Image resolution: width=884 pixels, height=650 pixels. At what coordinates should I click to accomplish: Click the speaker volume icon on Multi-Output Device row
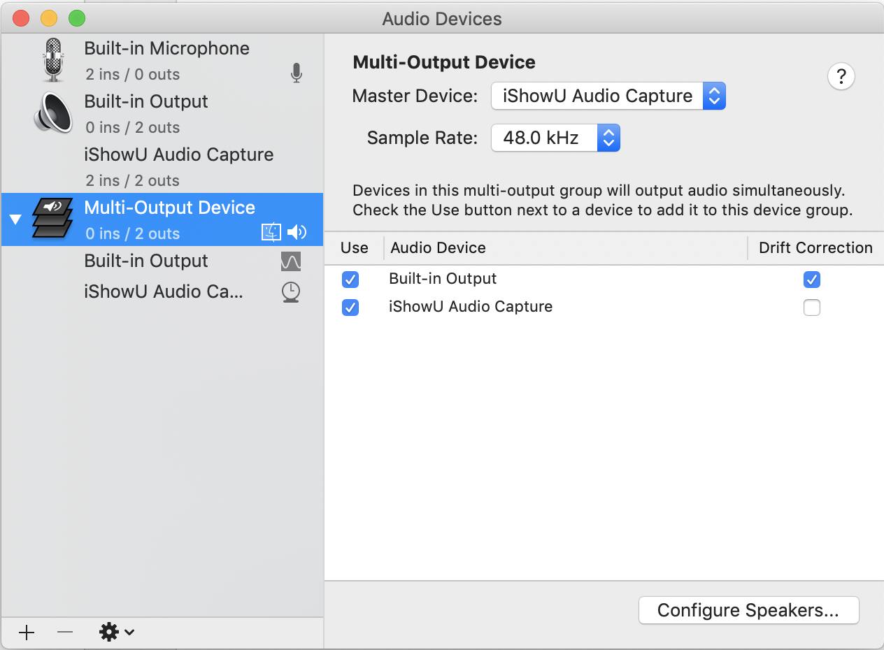point(297,233)
